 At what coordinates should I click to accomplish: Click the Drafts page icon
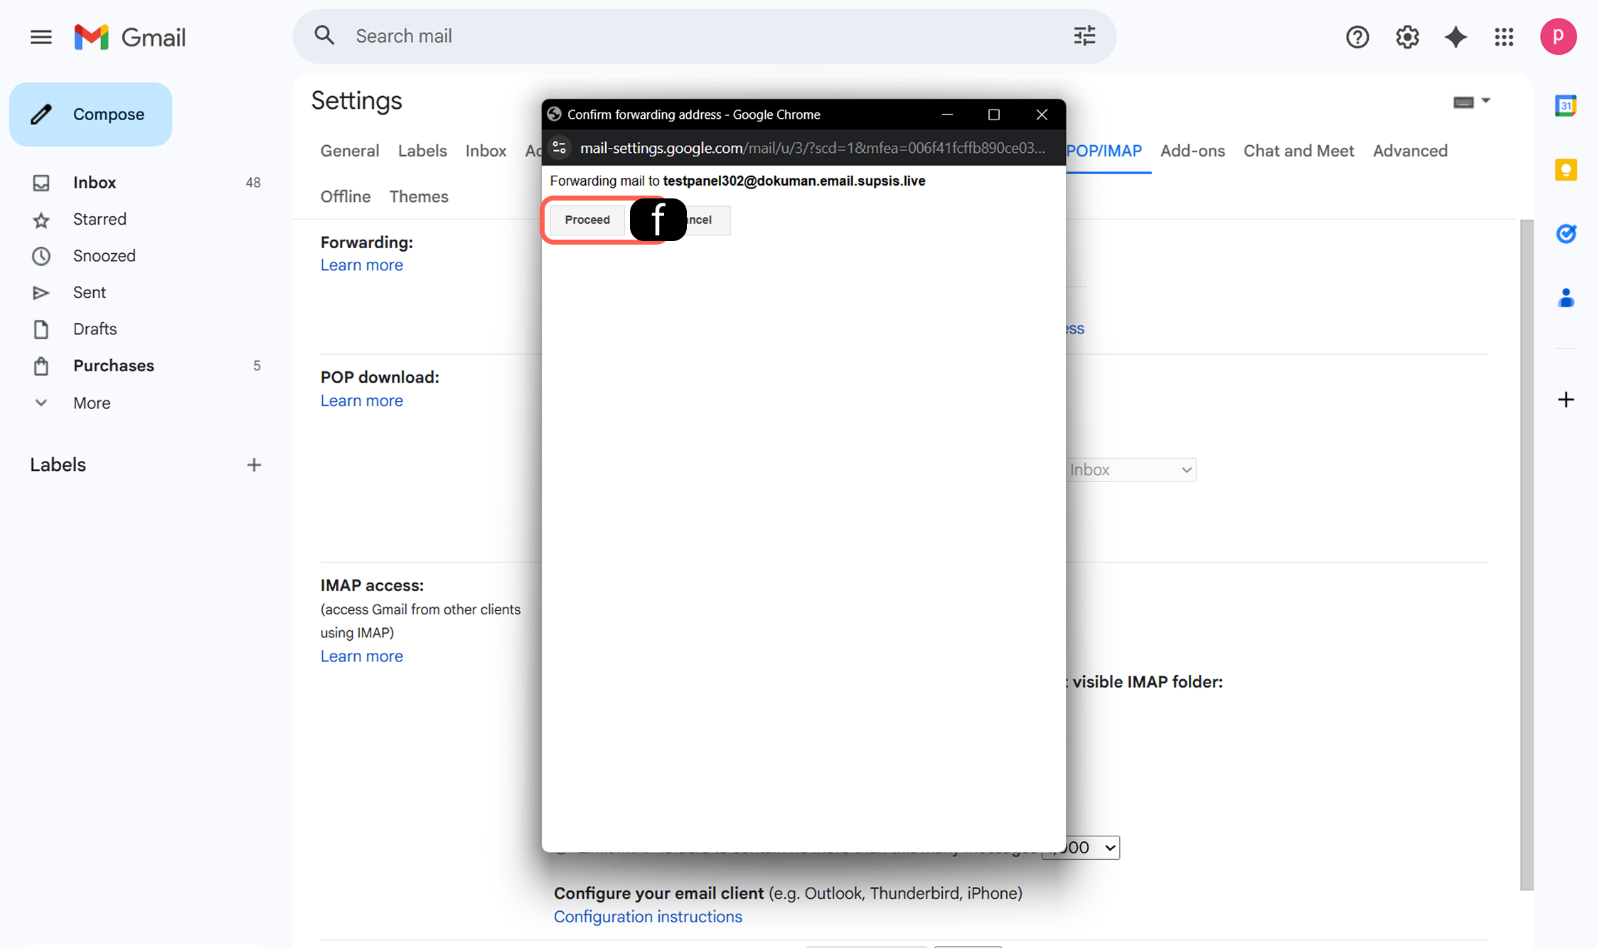coord(41,329)
